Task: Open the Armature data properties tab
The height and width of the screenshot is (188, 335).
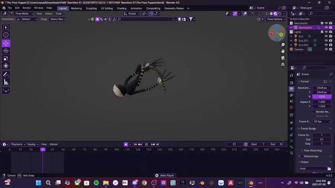Action: coord(291,141)
